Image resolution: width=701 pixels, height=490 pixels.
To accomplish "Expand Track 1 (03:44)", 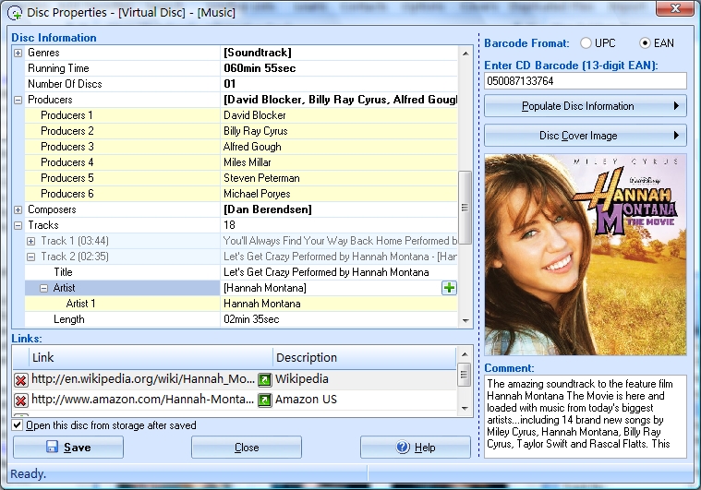I will [x=30, y=241].
